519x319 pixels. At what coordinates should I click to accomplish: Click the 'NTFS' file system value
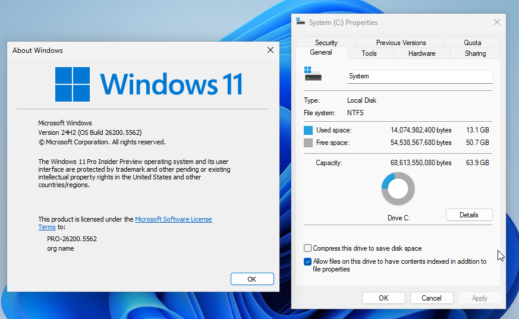point(355,113)
